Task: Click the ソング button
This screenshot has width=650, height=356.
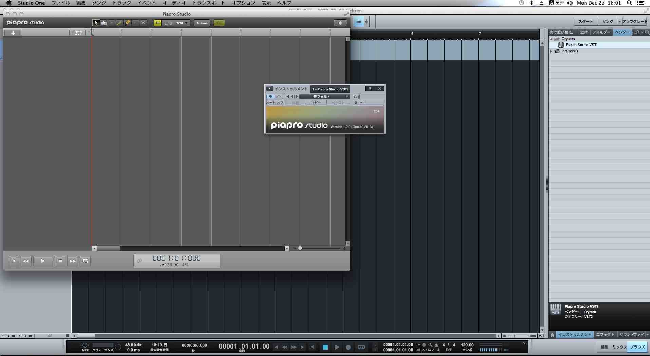Action: click(608, 22)
